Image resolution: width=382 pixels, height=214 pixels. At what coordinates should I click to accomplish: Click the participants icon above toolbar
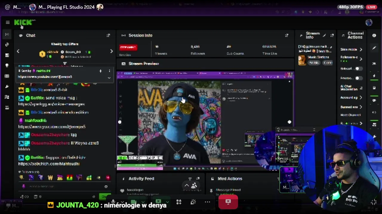(x=194, y=186)
